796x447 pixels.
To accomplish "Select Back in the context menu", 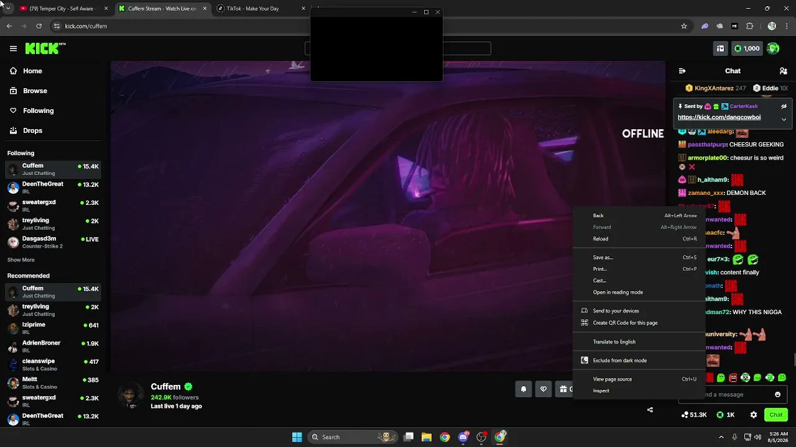I will tap(639, 215).
